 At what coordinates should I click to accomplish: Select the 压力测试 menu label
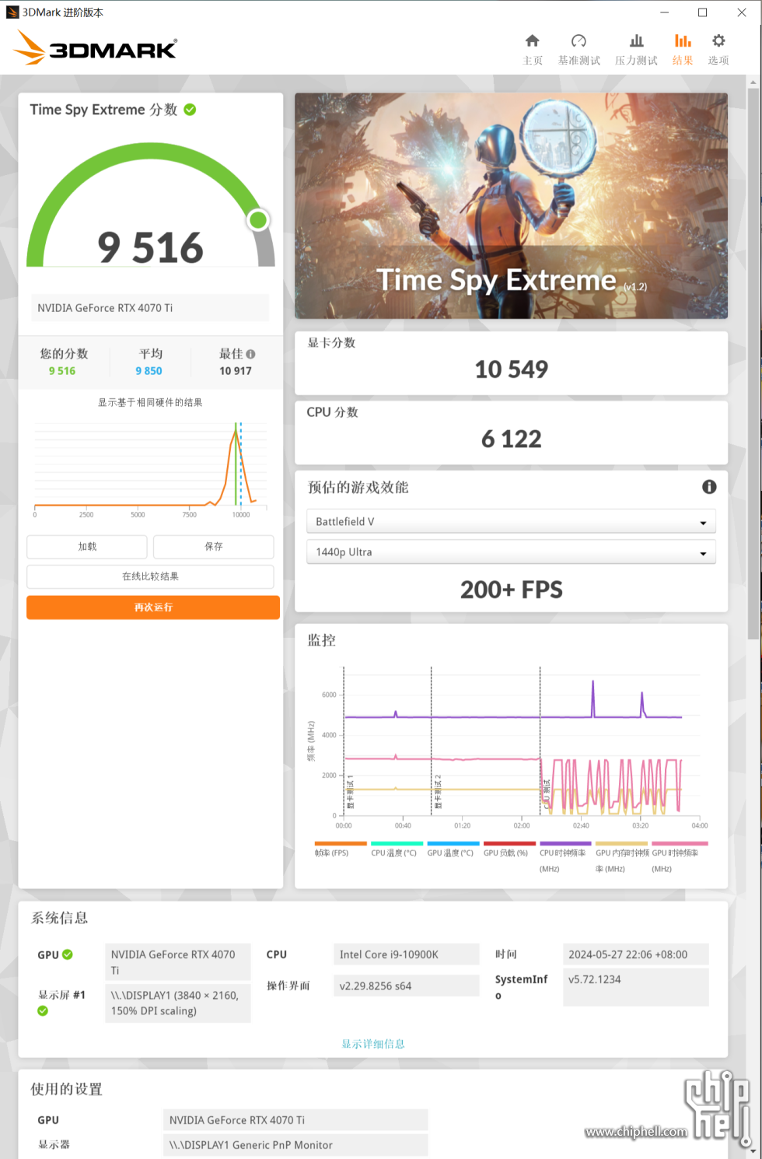point(636,61)
